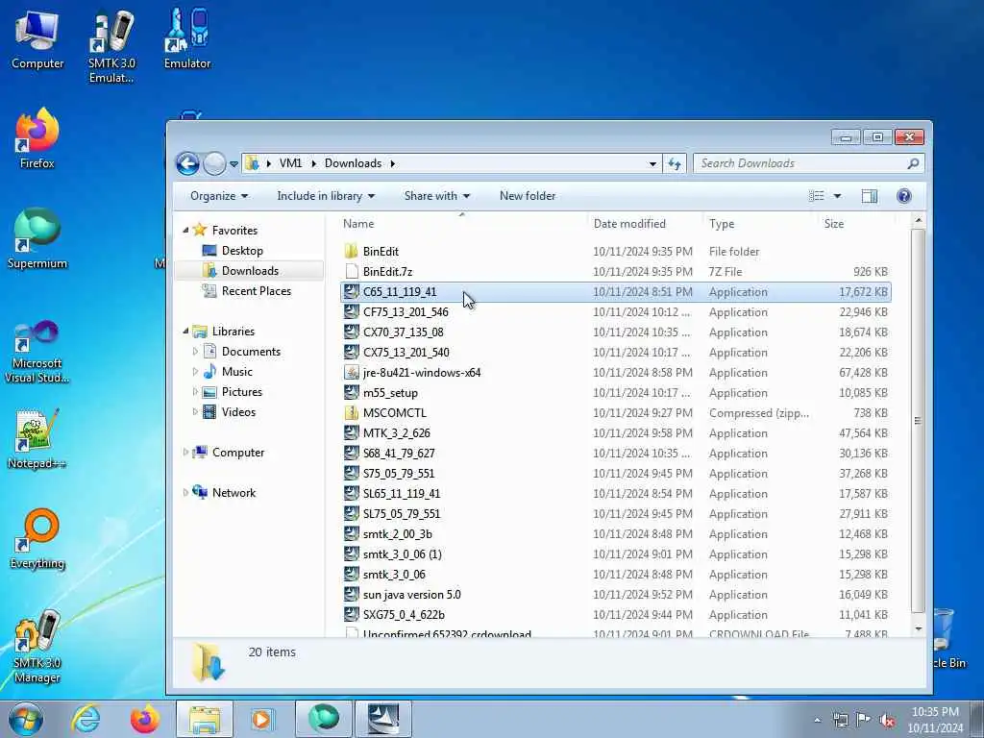This screenshot has height=738, width=984.
Task: Click the Explorer Forward arrow button
Action: pyautogui.click(x=214, y=163)
